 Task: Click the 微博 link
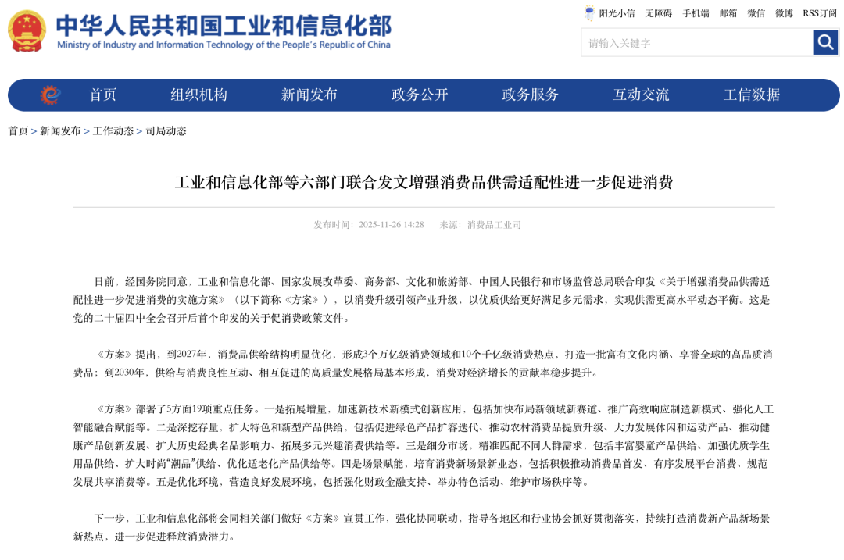[x=785, y=13]
